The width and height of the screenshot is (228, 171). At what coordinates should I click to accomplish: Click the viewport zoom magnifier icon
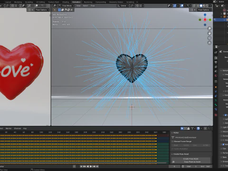[x=209, y=28]
